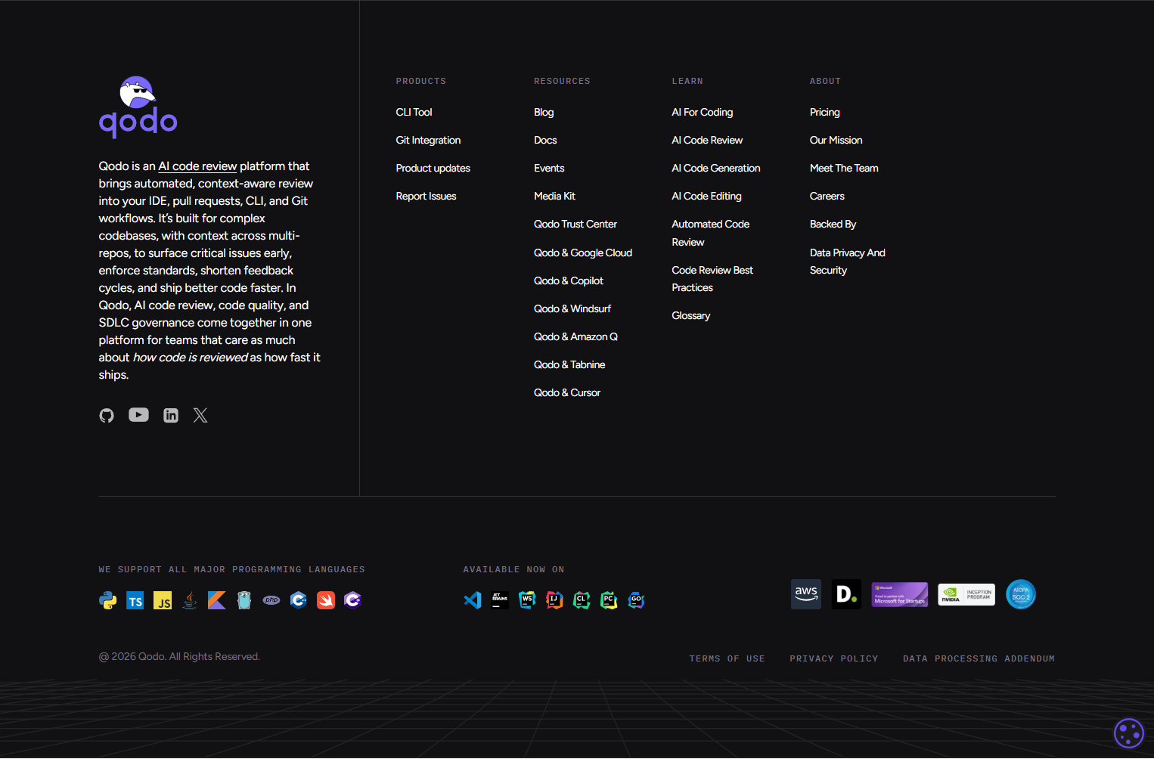Click the JavaScript JS icon
This screenshot has width=1154, height=759.
(x=163, y=600)
